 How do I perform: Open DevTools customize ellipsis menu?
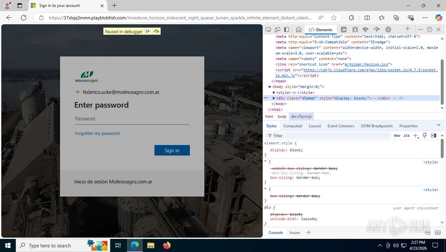(420, 30)
